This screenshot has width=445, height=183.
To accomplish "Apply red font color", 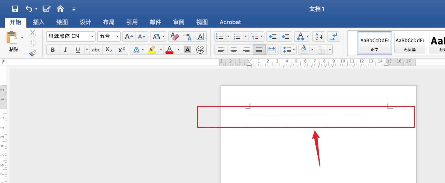I will (169, 50).
